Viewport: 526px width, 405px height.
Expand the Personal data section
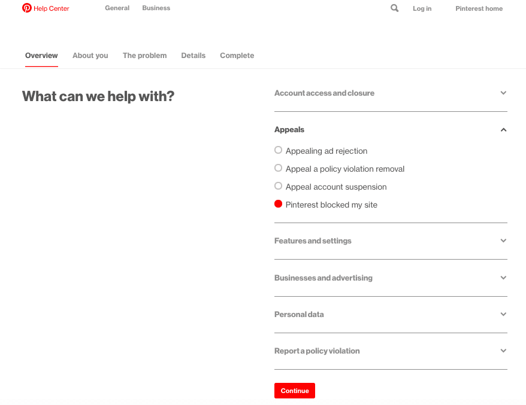tap(391, 315)
